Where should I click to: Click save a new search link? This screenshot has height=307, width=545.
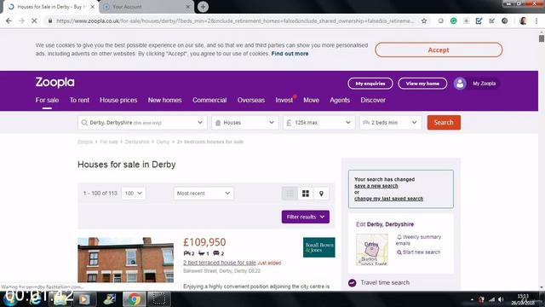376,186
